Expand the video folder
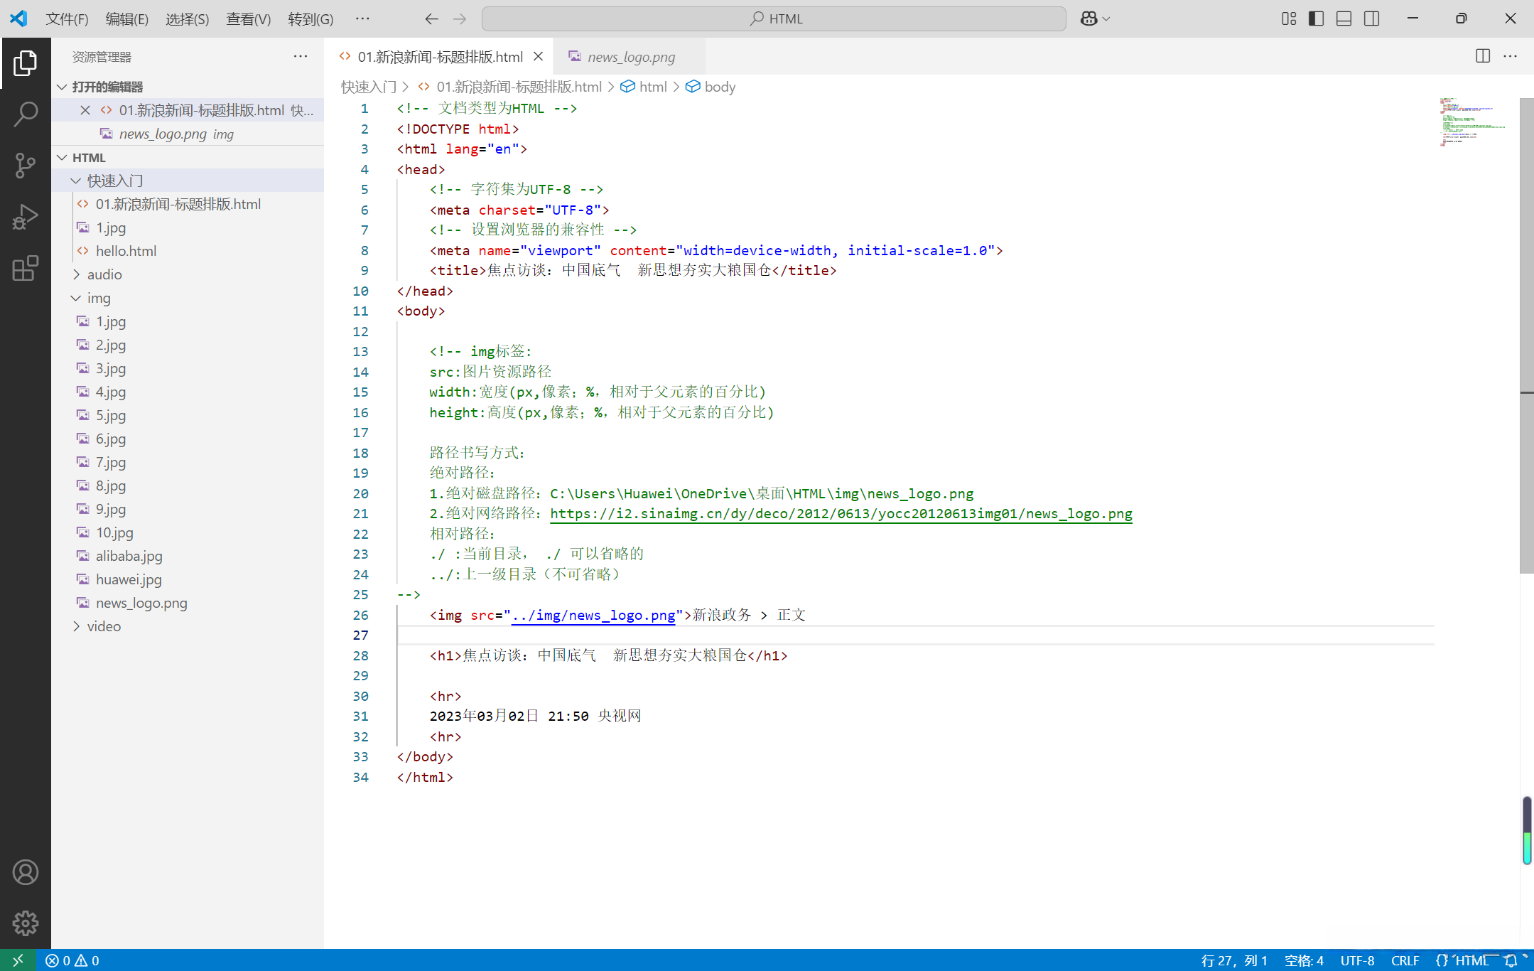The image size is (1534, 971). click(x=104, y=626)
